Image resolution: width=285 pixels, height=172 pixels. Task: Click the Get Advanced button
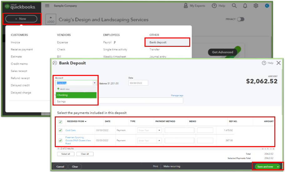[x=222, y=52]
